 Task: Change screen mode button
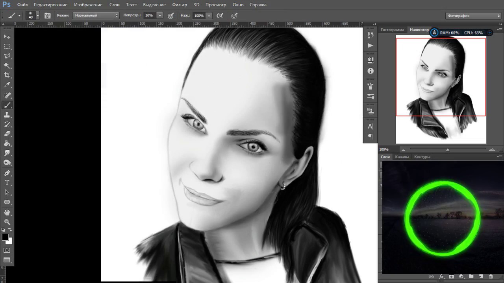pos(7,260)
